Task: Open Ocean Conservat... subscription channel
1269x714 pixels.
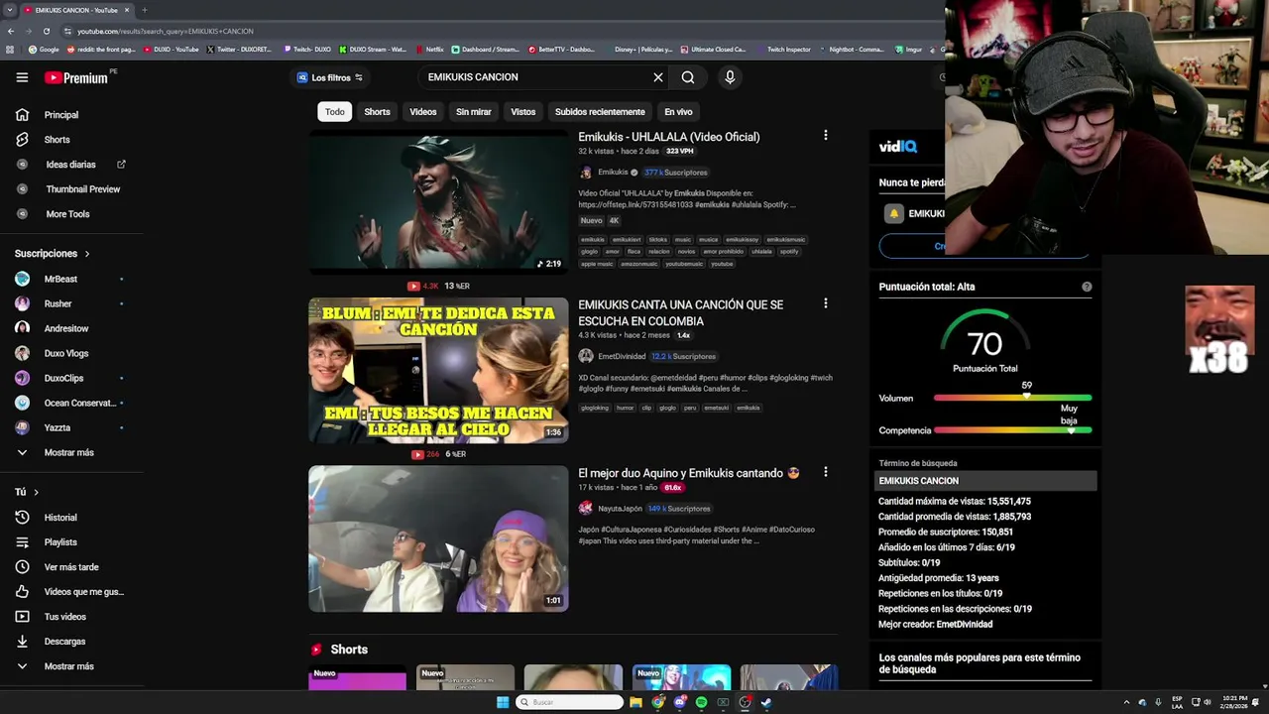Action: (80, 404)
